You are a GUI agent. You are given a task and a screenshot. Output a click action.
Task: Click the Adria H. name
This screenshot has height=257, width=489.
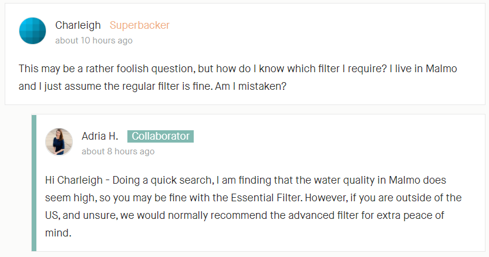(100, 136)
